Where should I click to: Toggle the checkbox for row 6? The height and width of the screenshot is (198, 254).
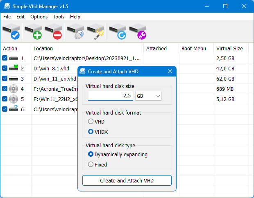pos(5,109)
